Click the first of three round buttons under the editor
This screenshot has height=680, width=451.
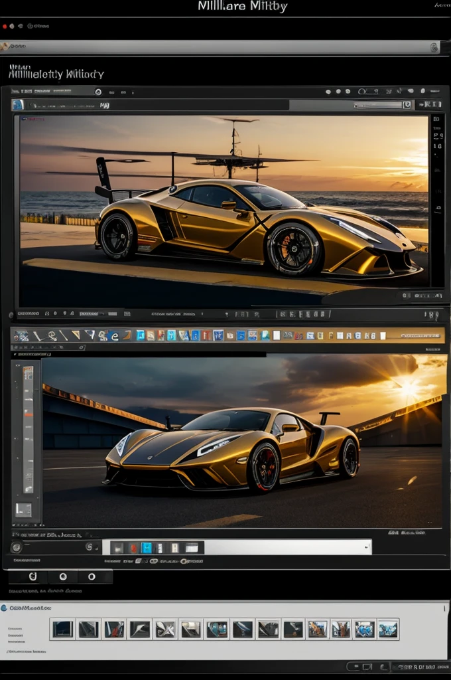pos(32,576)
